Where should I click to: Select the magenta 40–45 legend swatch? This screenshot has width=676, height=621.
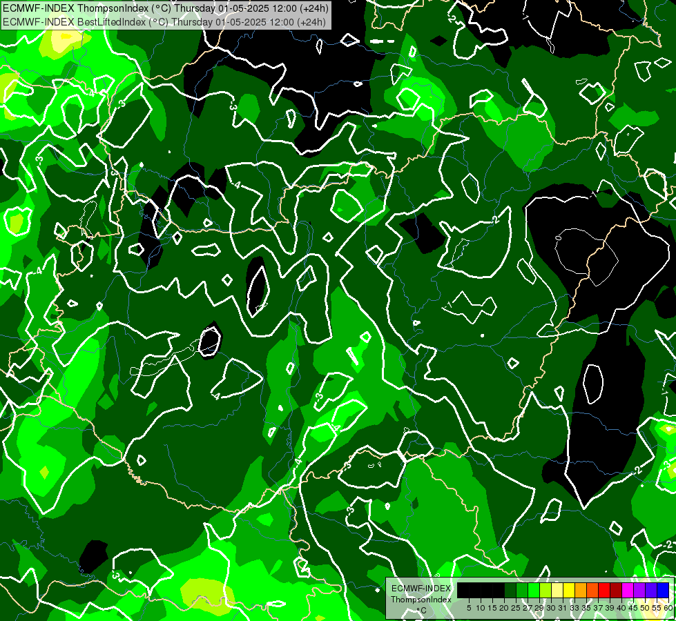point(628,590)
